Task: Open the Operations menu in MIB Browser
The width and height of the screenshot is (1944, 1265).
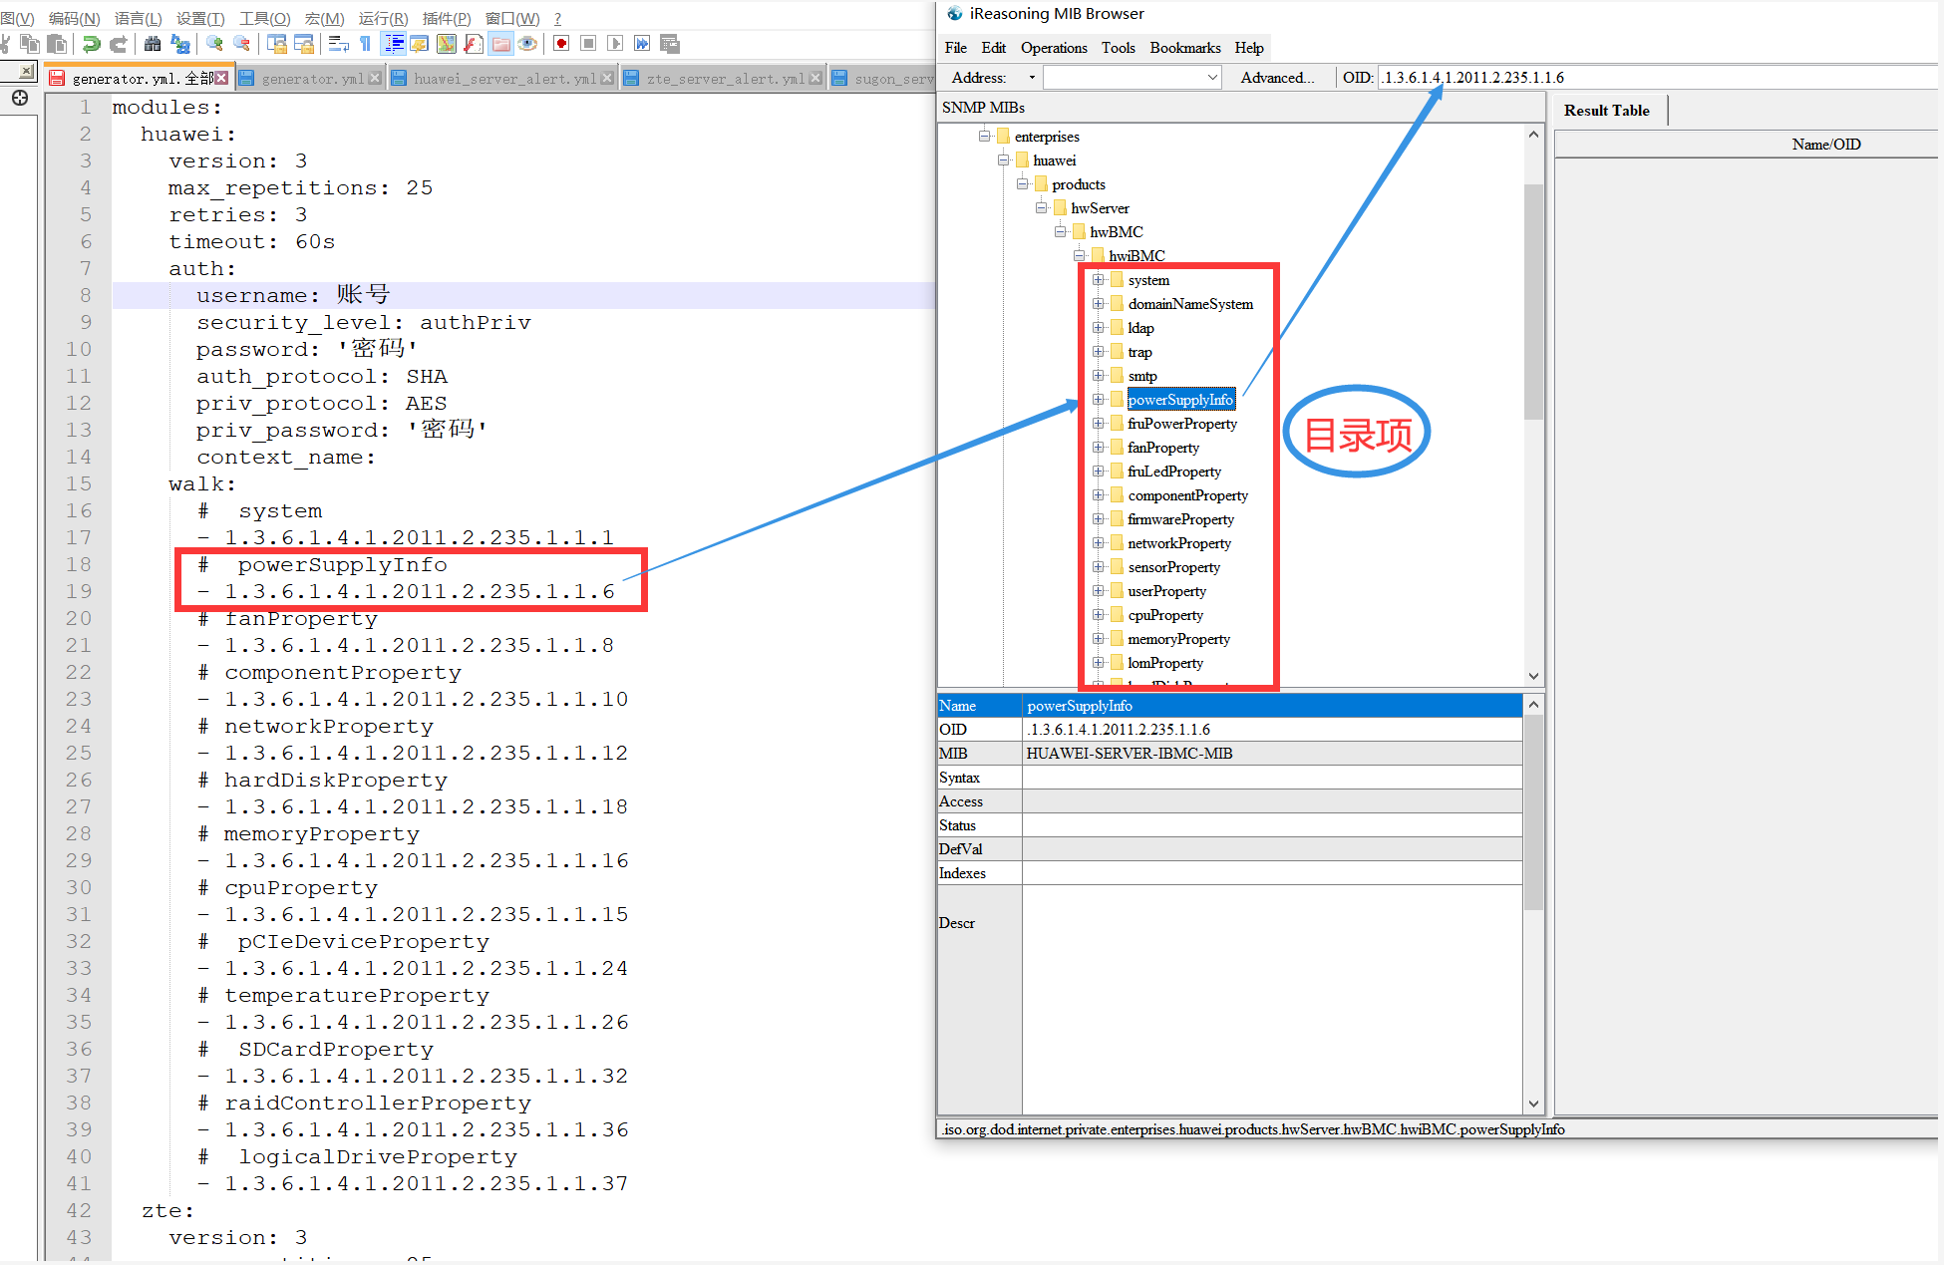Action: 1054,47
